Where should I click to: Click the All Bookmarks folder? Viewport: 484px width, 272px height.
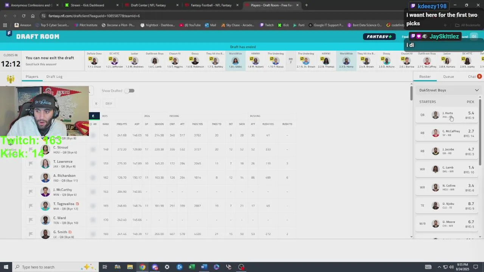[468, 25]
